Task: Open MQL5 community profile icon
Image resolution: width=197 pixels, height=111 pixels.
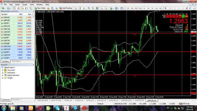Action: tap(52, 8)
